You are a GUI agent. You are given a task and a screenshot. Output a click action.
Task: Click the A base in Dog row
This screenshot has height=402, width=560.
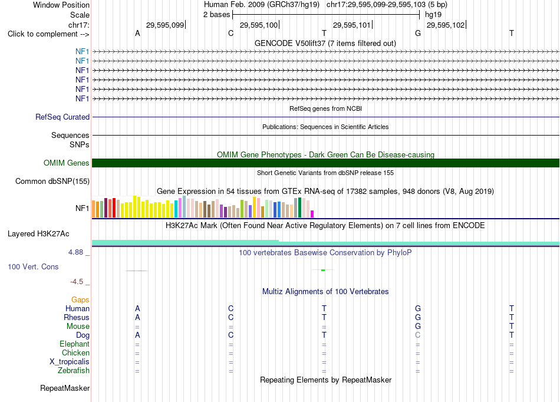(x=137, y=335)
